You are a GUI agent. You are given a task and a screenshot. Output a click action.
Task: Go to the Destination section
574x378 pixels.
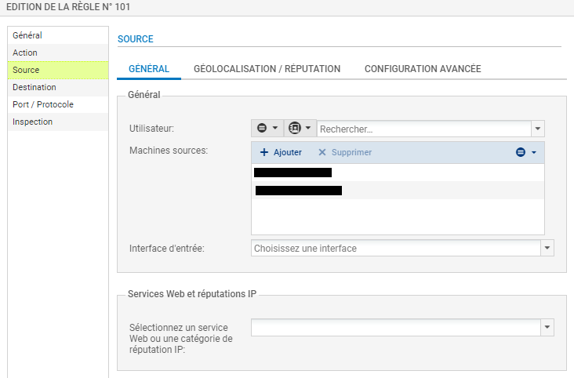[x=58, y=87]
